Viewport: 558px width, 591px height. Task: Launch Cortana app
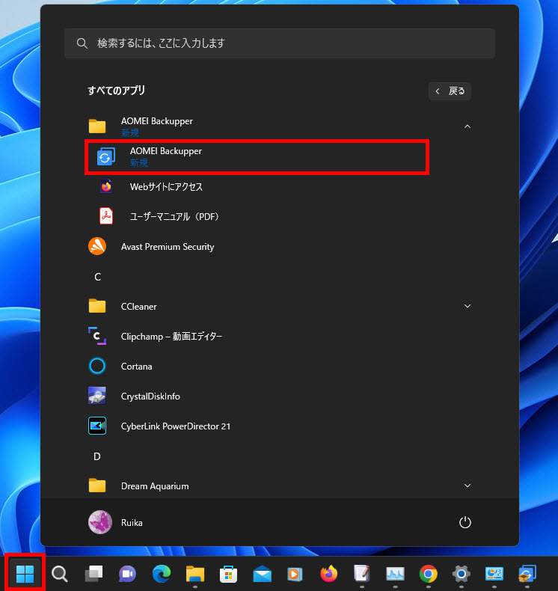tap(136, 367)
